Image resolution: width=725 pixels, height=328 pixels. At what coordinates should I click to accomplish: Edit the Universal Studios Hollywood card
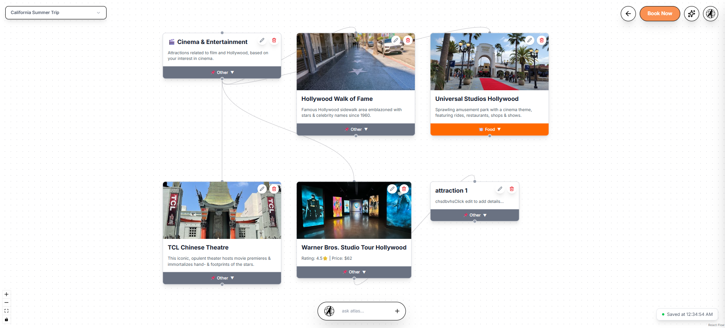click(x=530, y=40)
